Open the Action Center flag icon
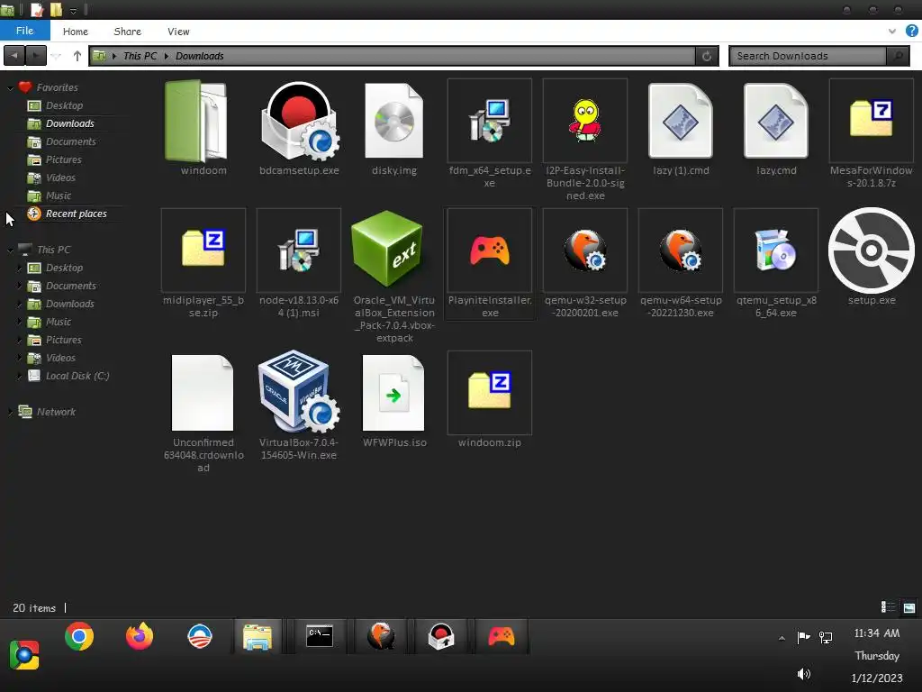The height and width of the screenshot is (692, 922). point(803,637)
